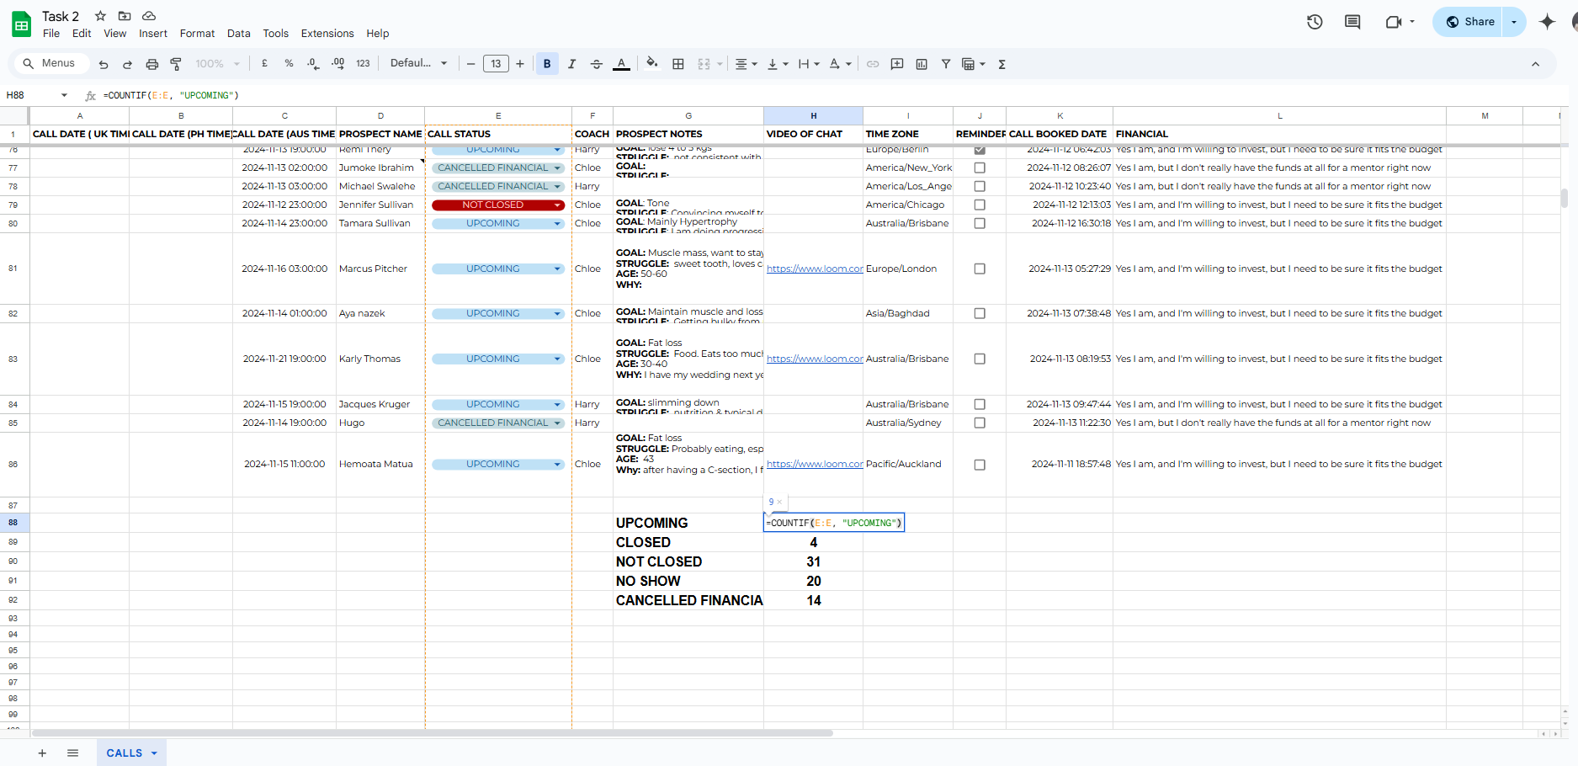Tick the reminder checkbox for Jumoke Ibrahim

980,168
